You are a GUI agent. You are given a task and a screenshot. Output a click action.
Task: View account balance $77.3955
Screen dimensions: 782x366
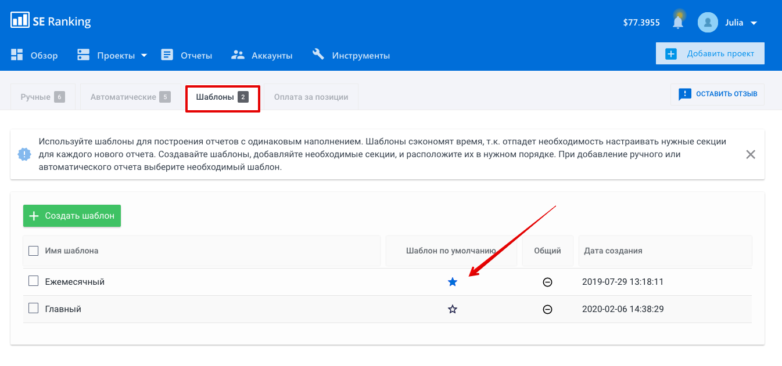[641, 23]
